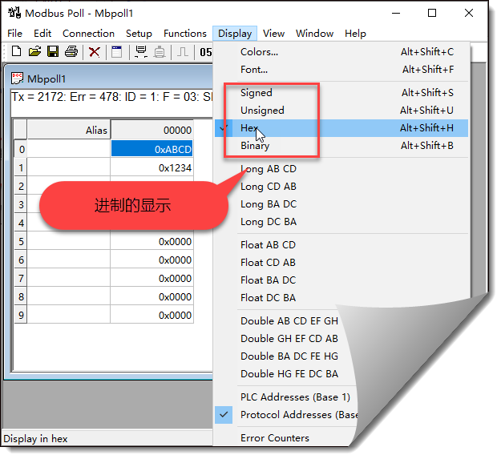
Task: Open Error Counters from Display menu
Action: [275, 438]
